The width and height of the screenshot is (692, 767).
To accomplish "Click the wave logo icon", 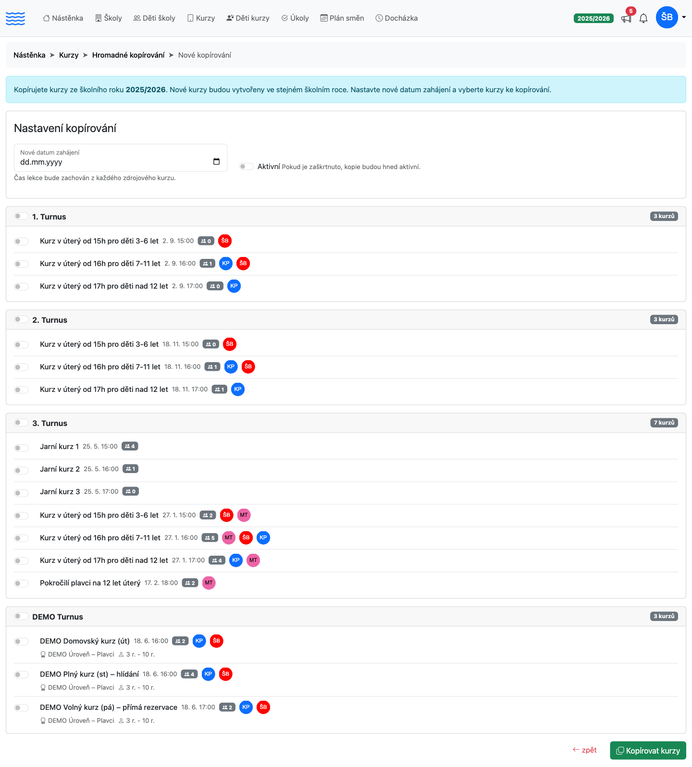I will click(15, 18).
